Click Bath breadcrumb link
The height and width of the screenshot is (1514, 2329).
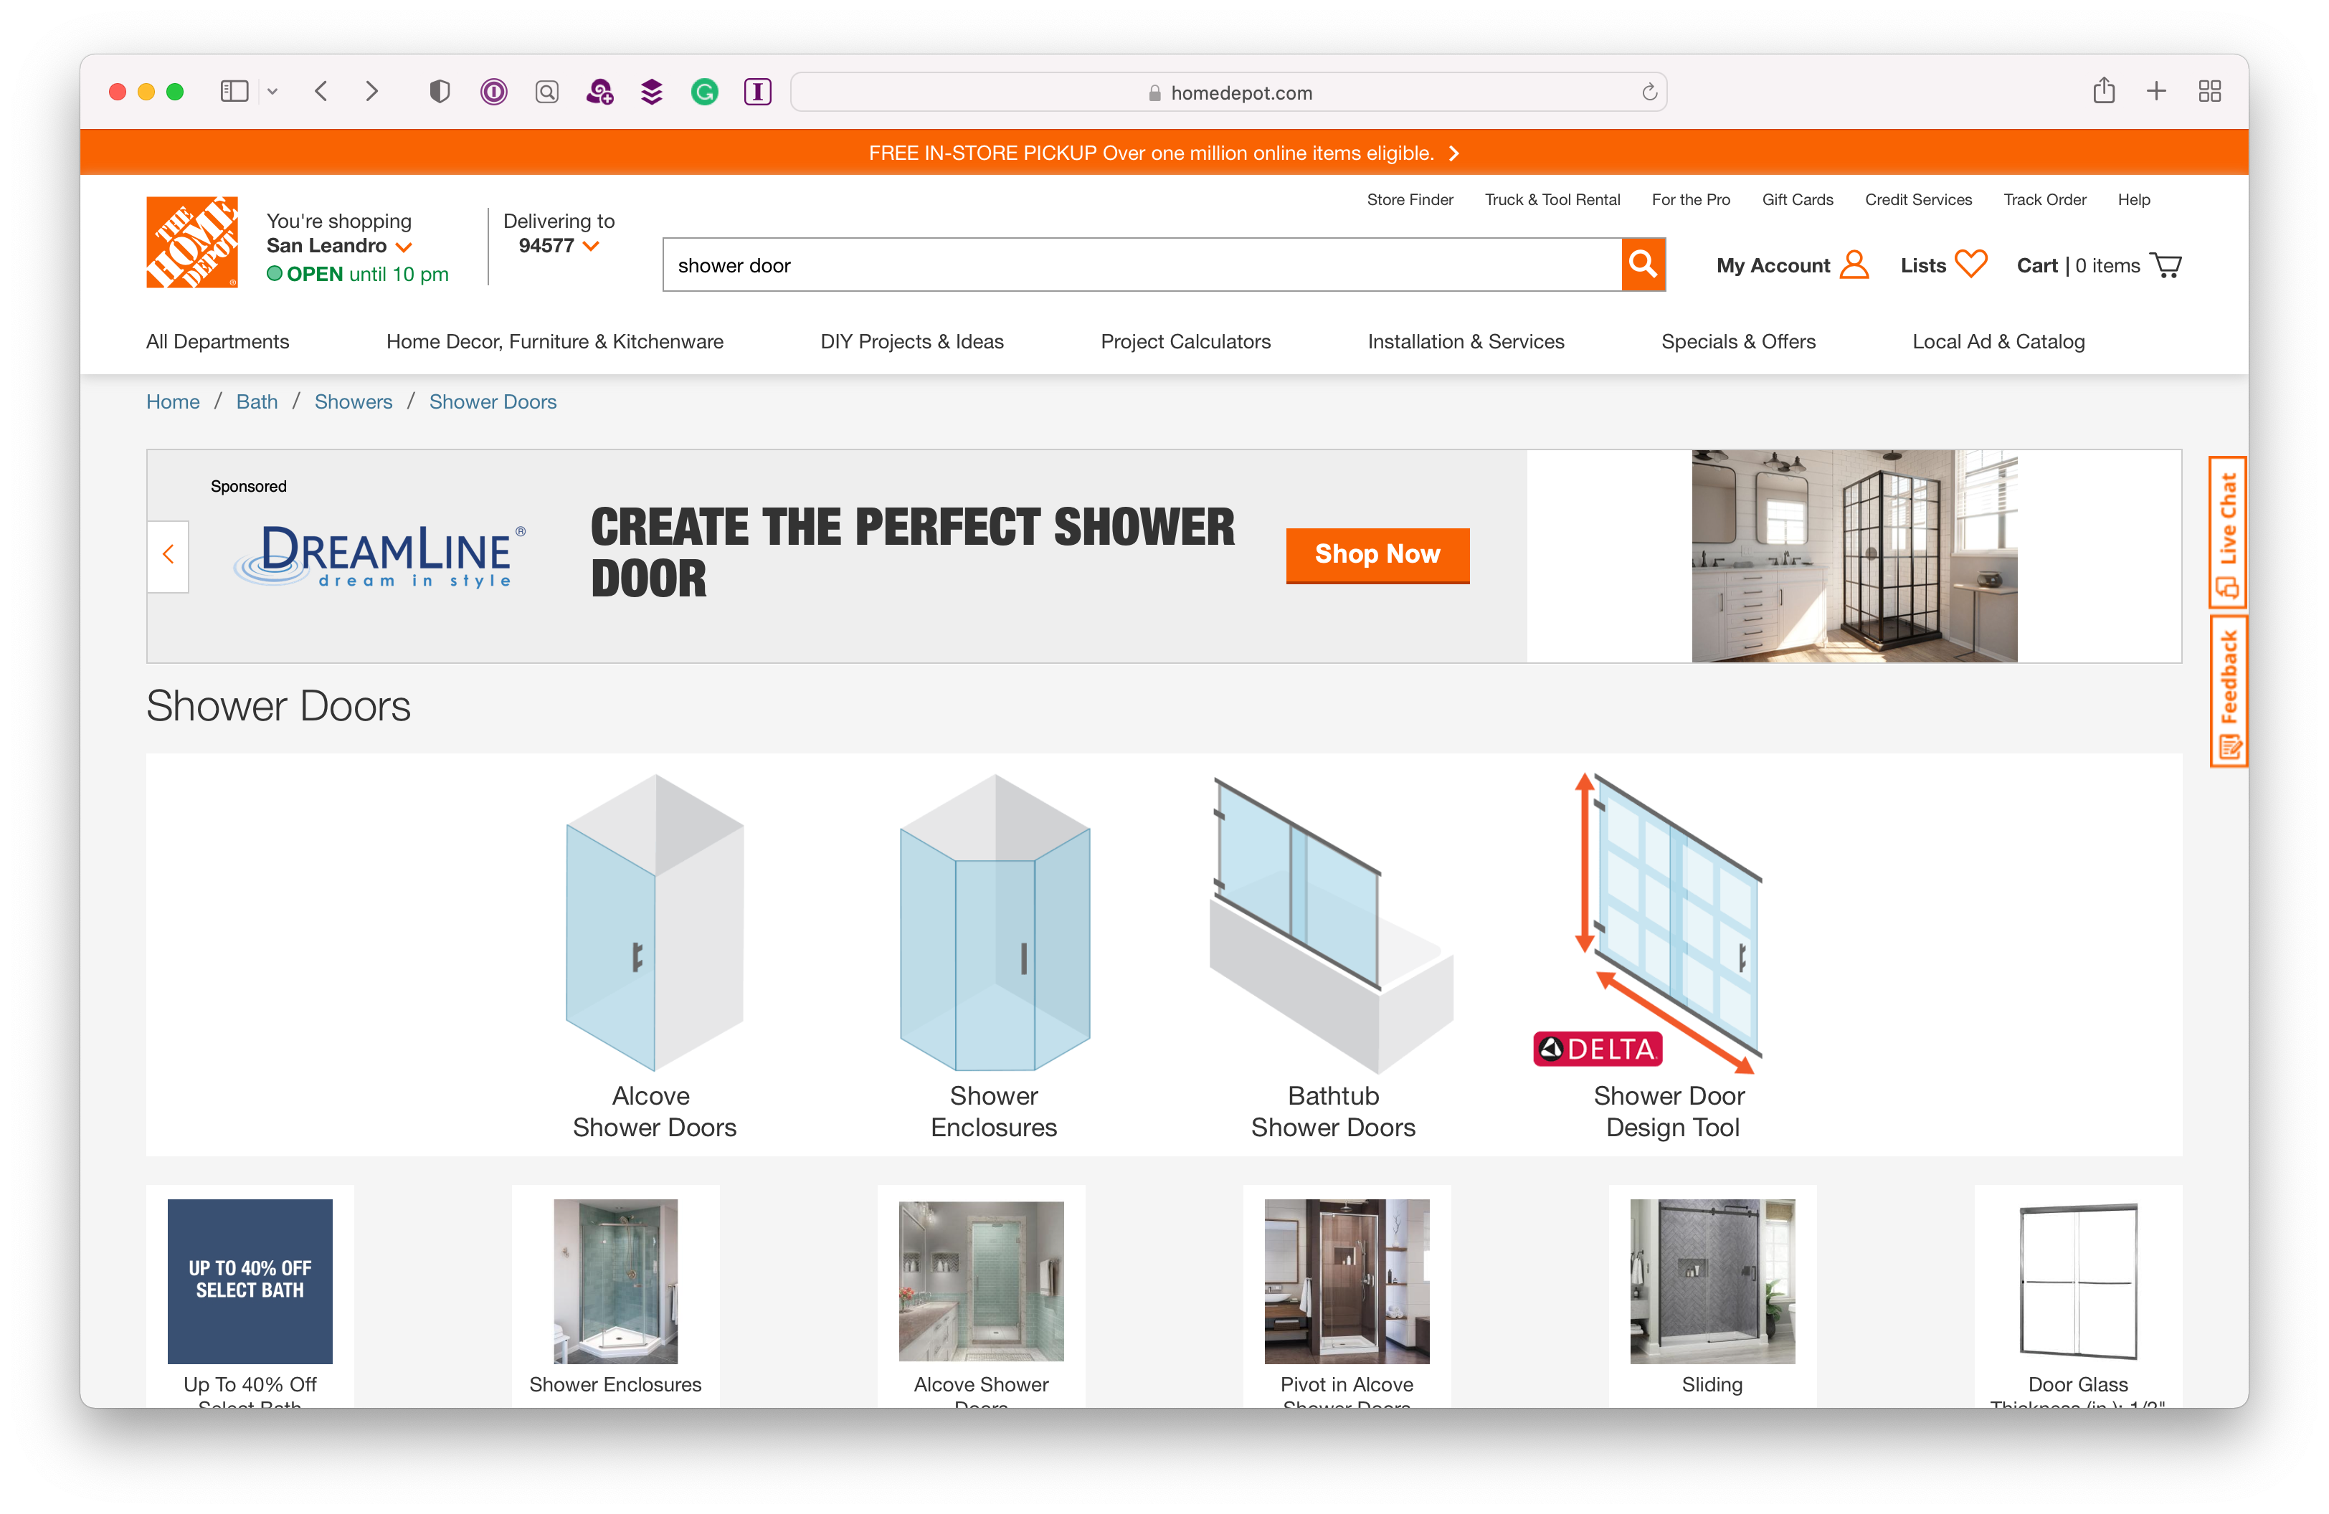tap(257, 402)
